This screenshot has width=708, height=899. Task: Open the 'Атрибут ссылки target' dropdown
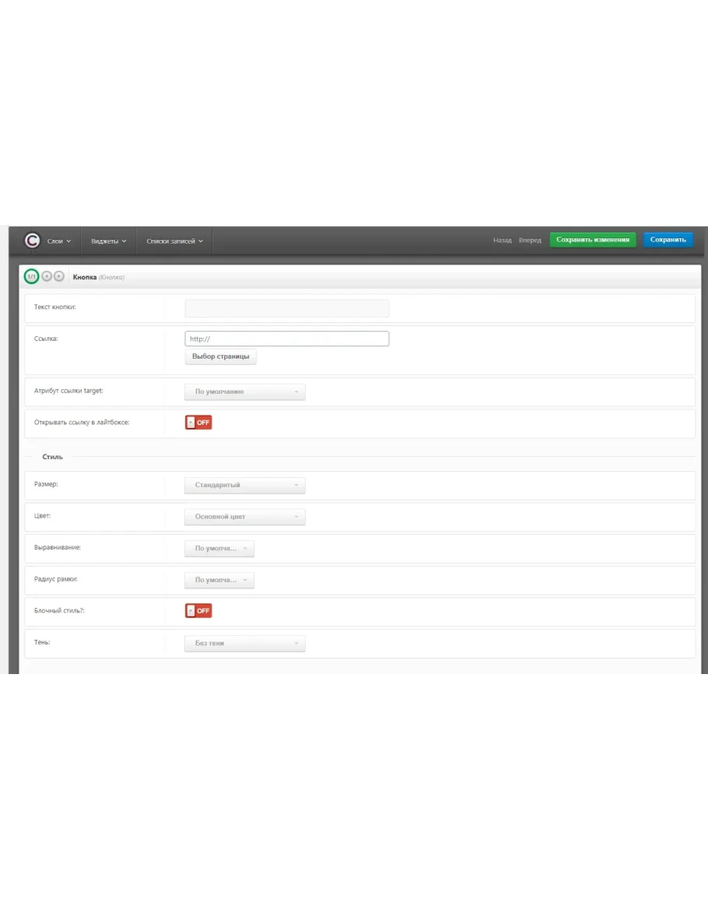pos(244,392)
